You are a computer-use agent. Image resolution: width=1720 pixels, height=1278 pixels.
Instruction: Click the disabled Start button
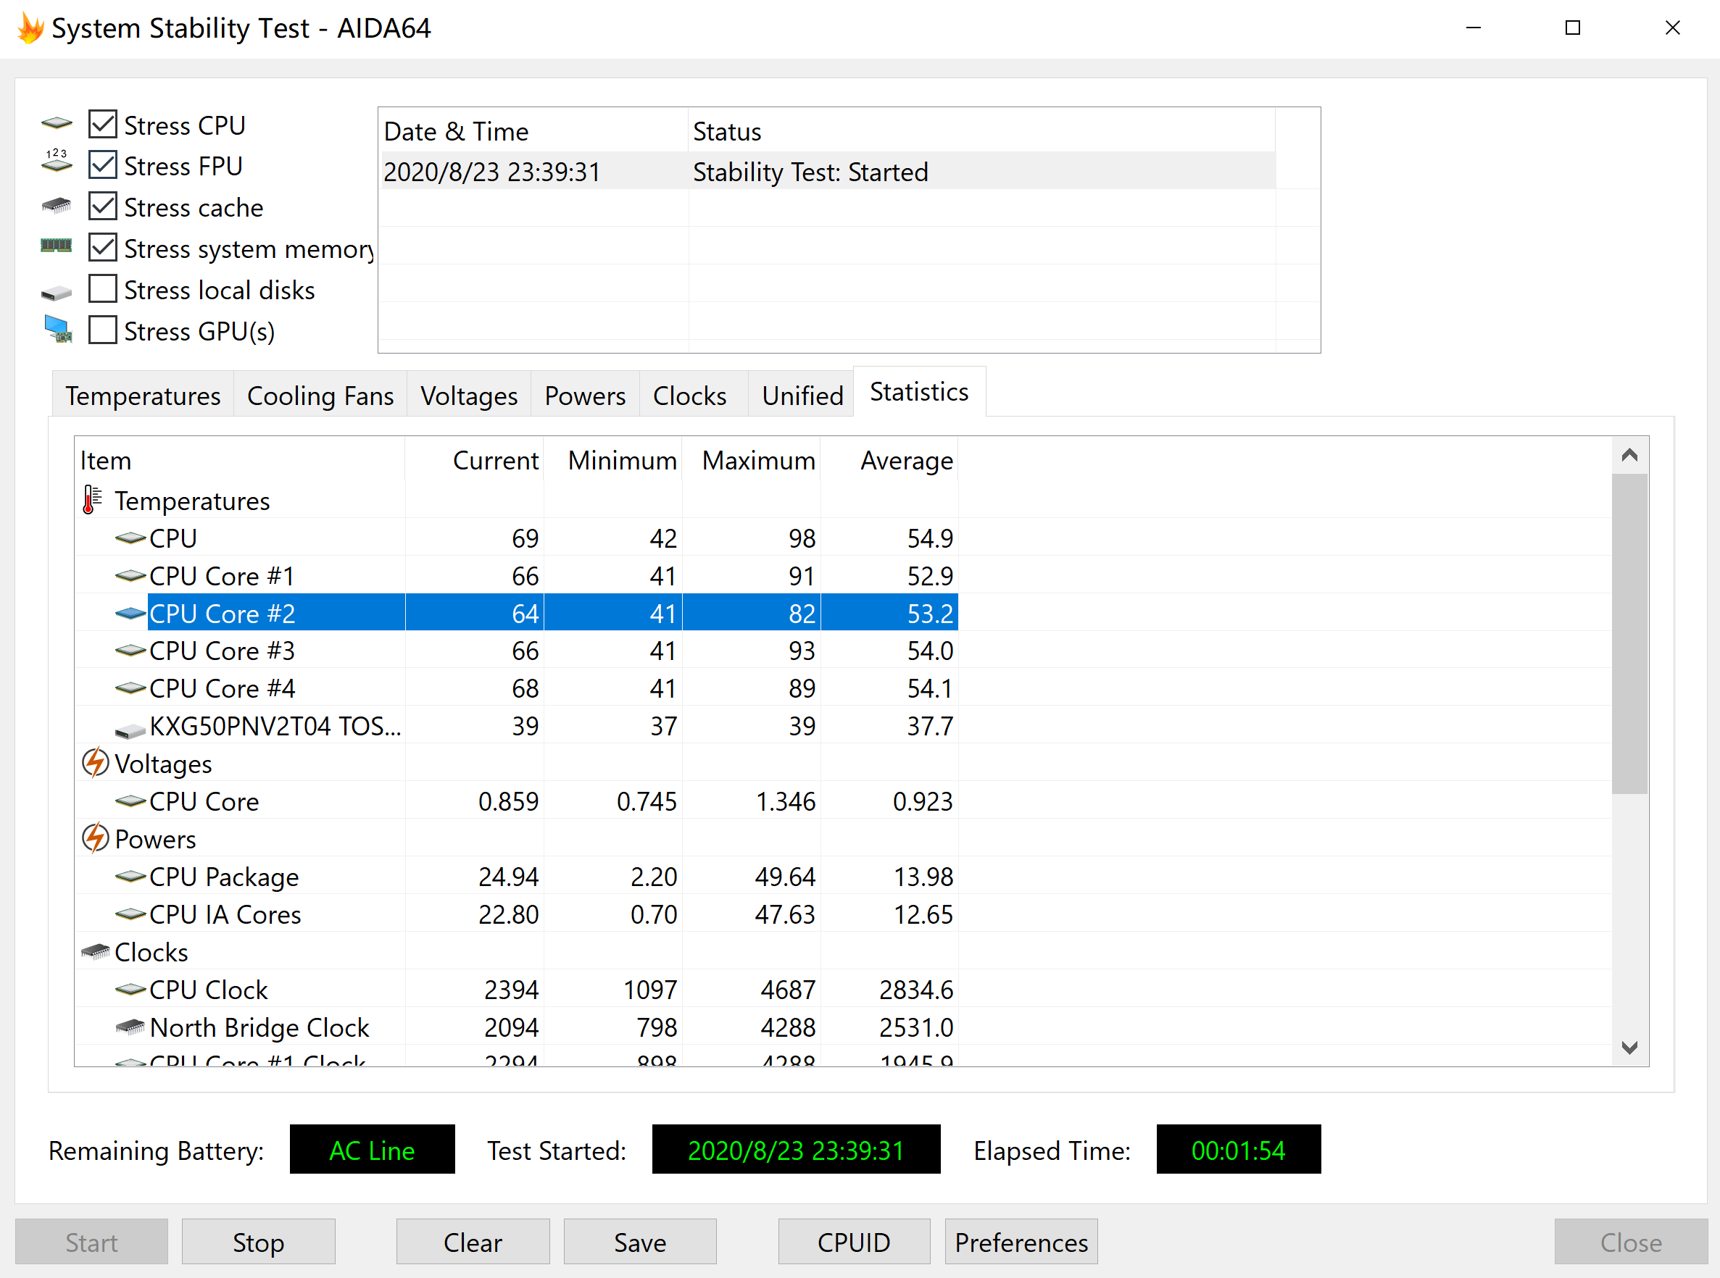click(x=91, y=1242)
